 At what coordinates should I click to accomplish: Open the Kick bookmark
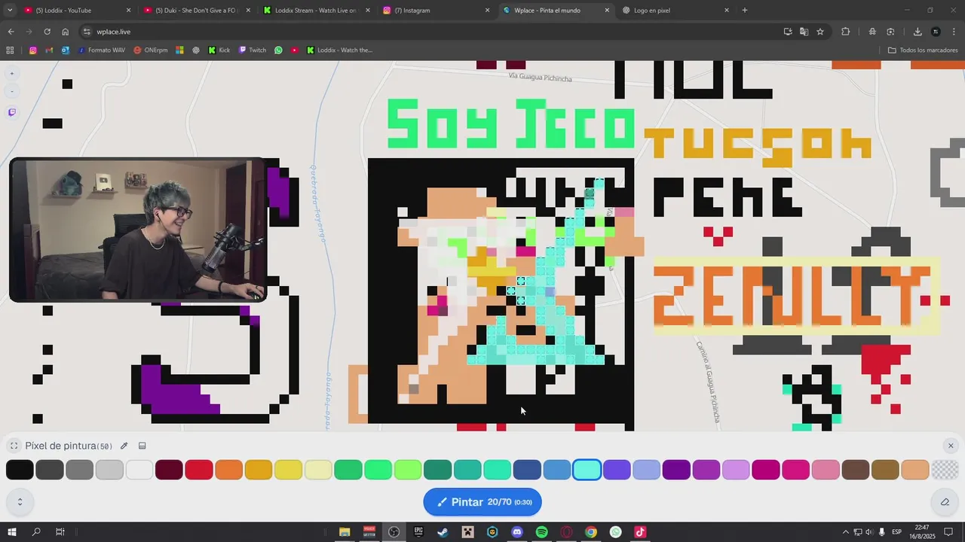[x=219, y=50]
